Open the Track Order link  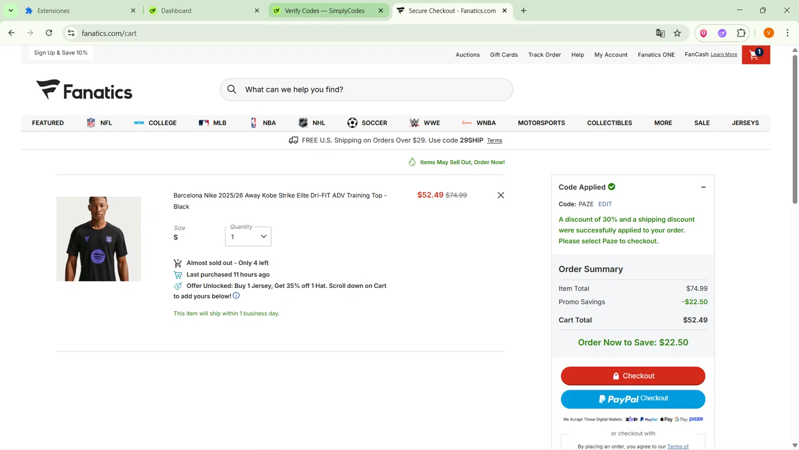click(x=544, y=55)
